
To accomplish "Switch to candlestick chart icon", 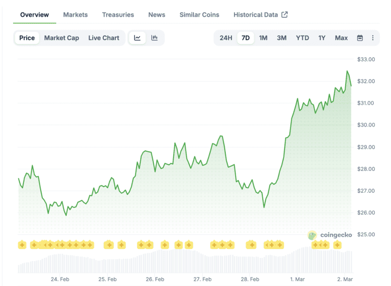I will [x=154, y=38].
